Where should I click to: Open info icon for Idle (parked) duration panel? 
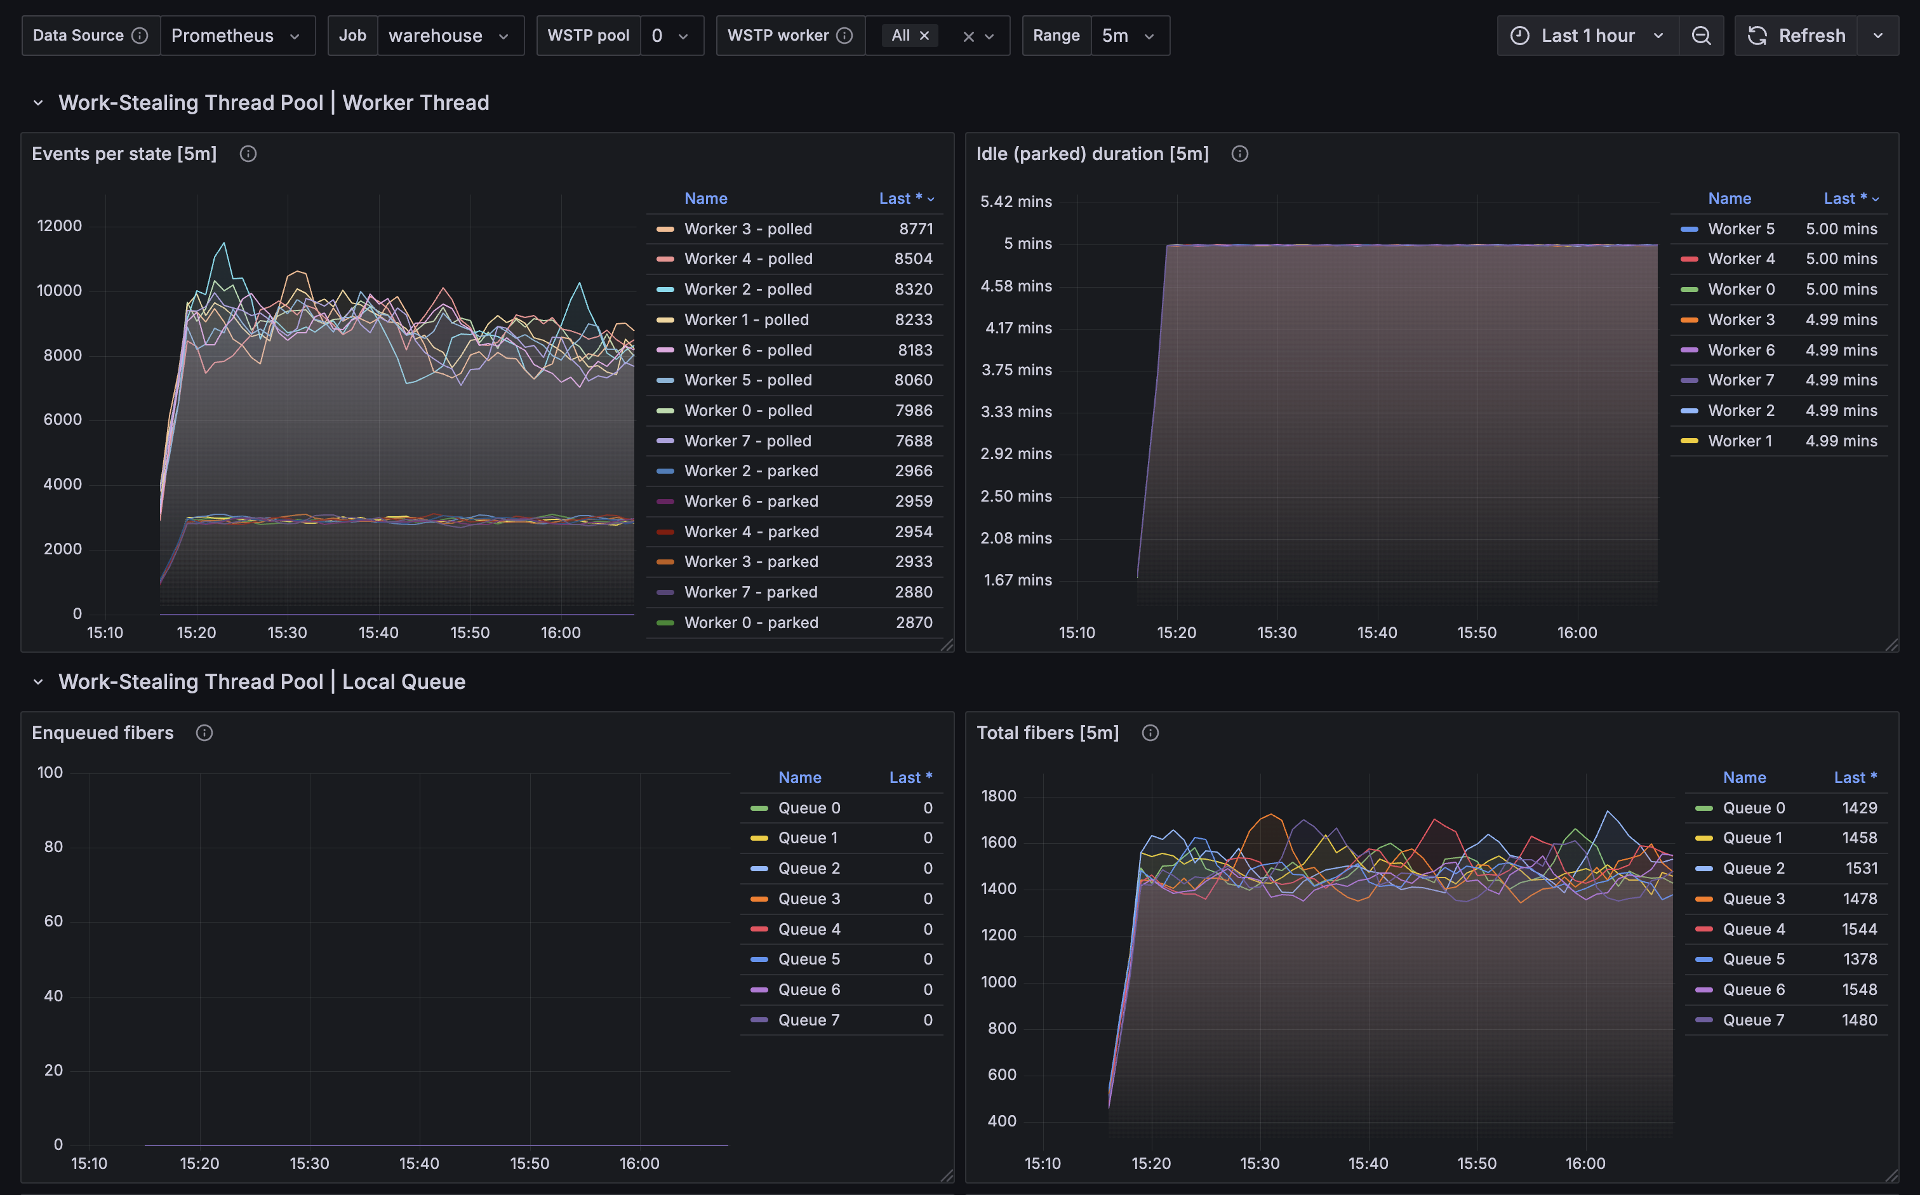point(1240,154)
